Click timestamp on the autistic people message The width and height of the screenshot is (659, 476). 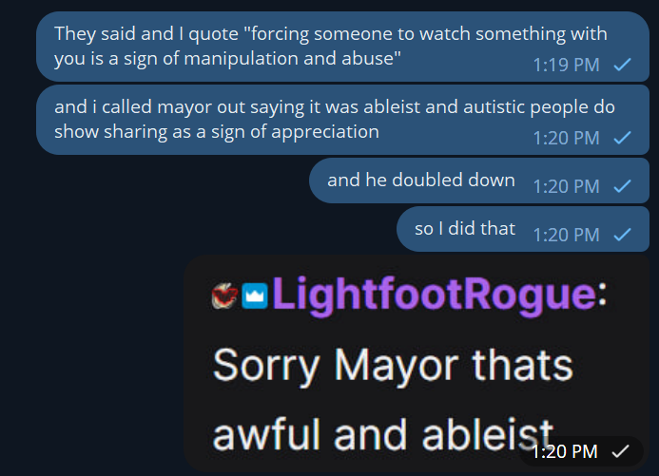coord(566,138)
